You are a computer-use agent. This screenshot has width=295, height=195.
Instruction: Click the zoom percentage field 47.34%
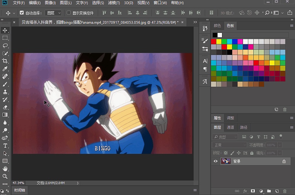[x=18, y=183]
